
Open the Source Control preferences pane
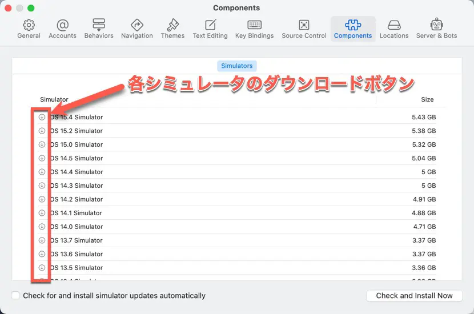click(304, 29)
